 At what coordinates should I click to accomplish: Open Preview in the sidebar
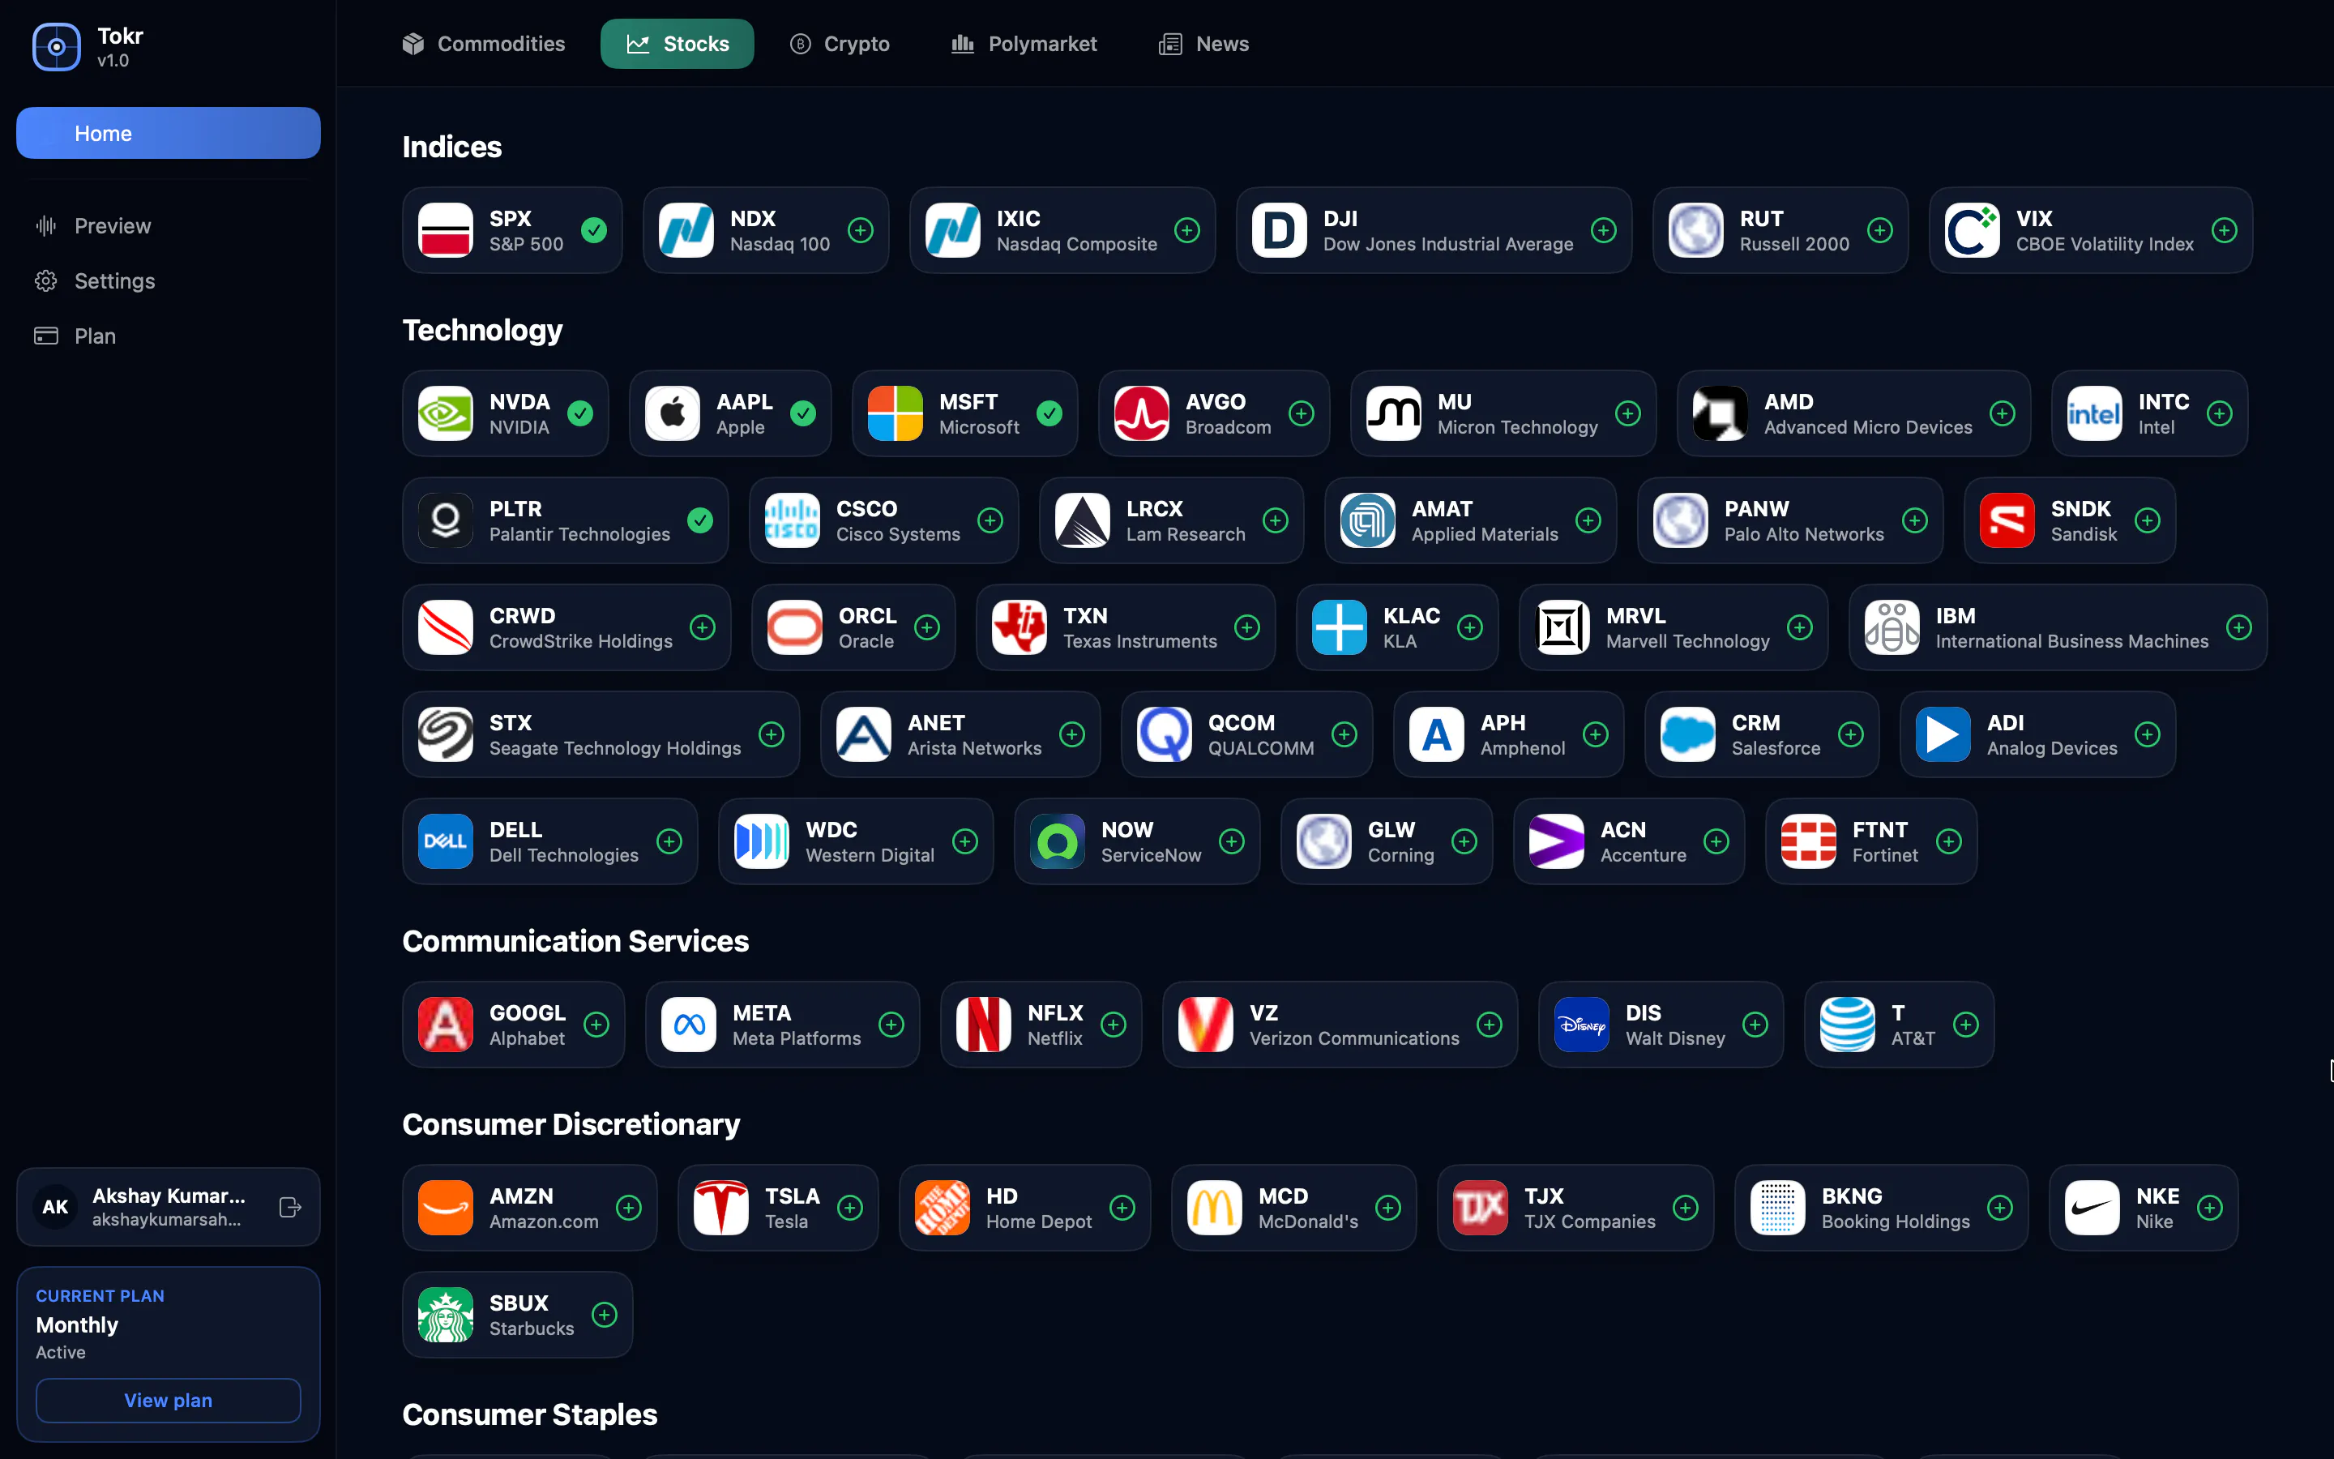(169, 226)
